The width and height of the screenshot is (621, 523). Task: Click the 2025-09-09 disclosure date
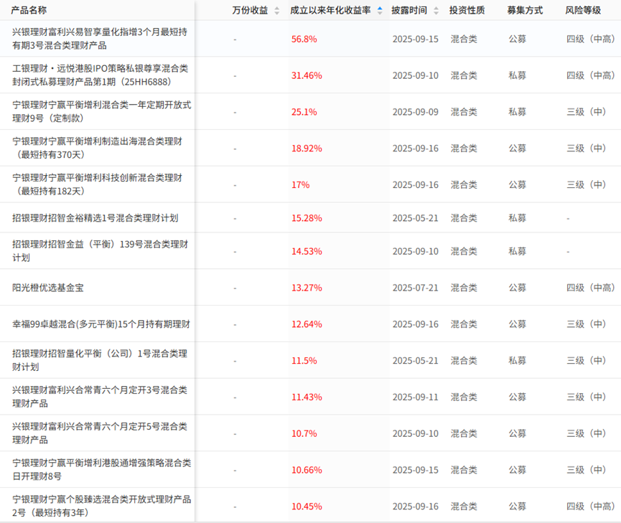pos(416,112)
